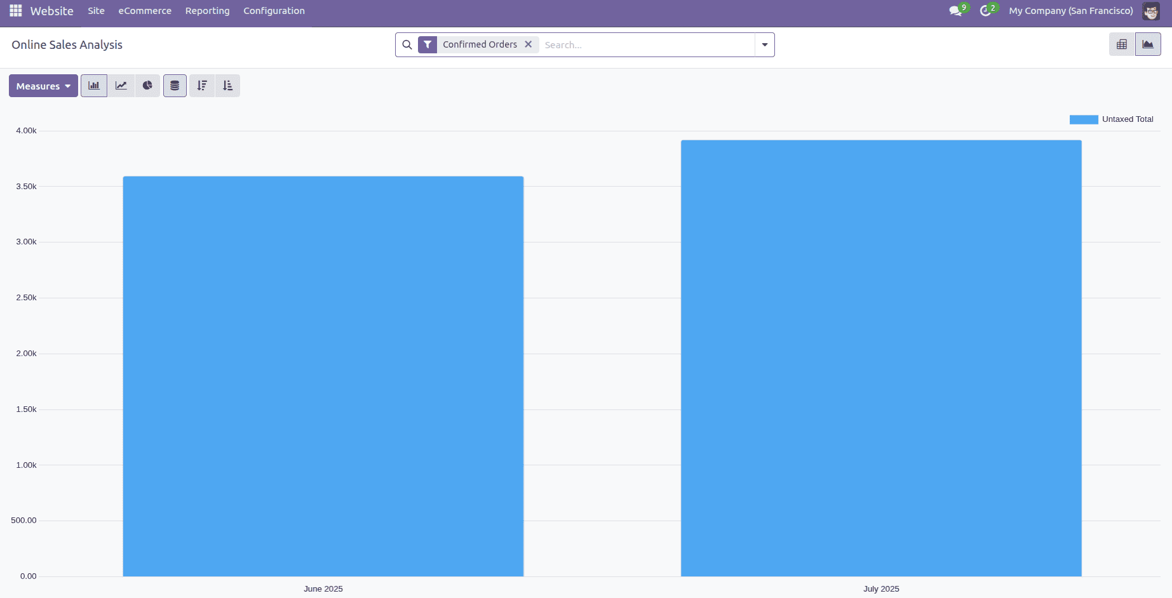
Task: Expand the search options dropdown arrow
Action: point(765,44)
